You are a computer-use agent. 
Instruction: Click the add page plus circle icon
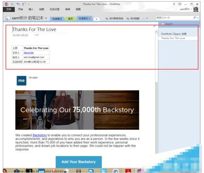163,24
